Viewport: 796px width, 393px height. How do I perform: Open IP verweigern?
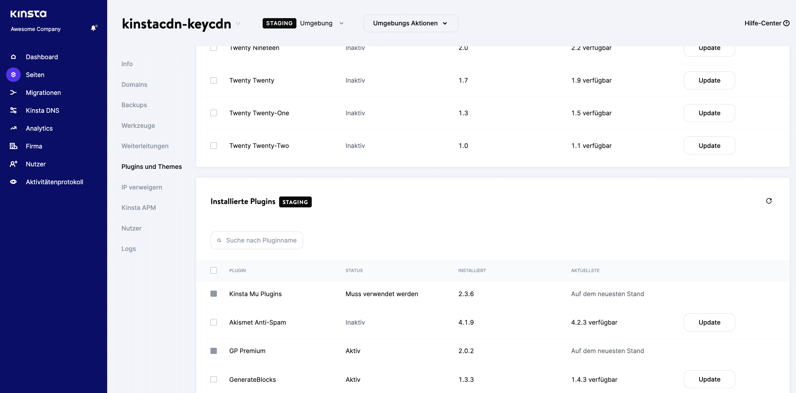pyautogui.click(x=142, y=187)
